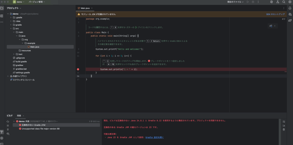Open the Services tool window icon
Screen dimensions: 293x145
(x=2, y=138)
